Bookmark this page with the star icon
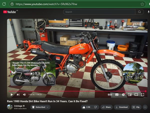Viewport: 150px width, 113px height. click(x=142, y=4)
